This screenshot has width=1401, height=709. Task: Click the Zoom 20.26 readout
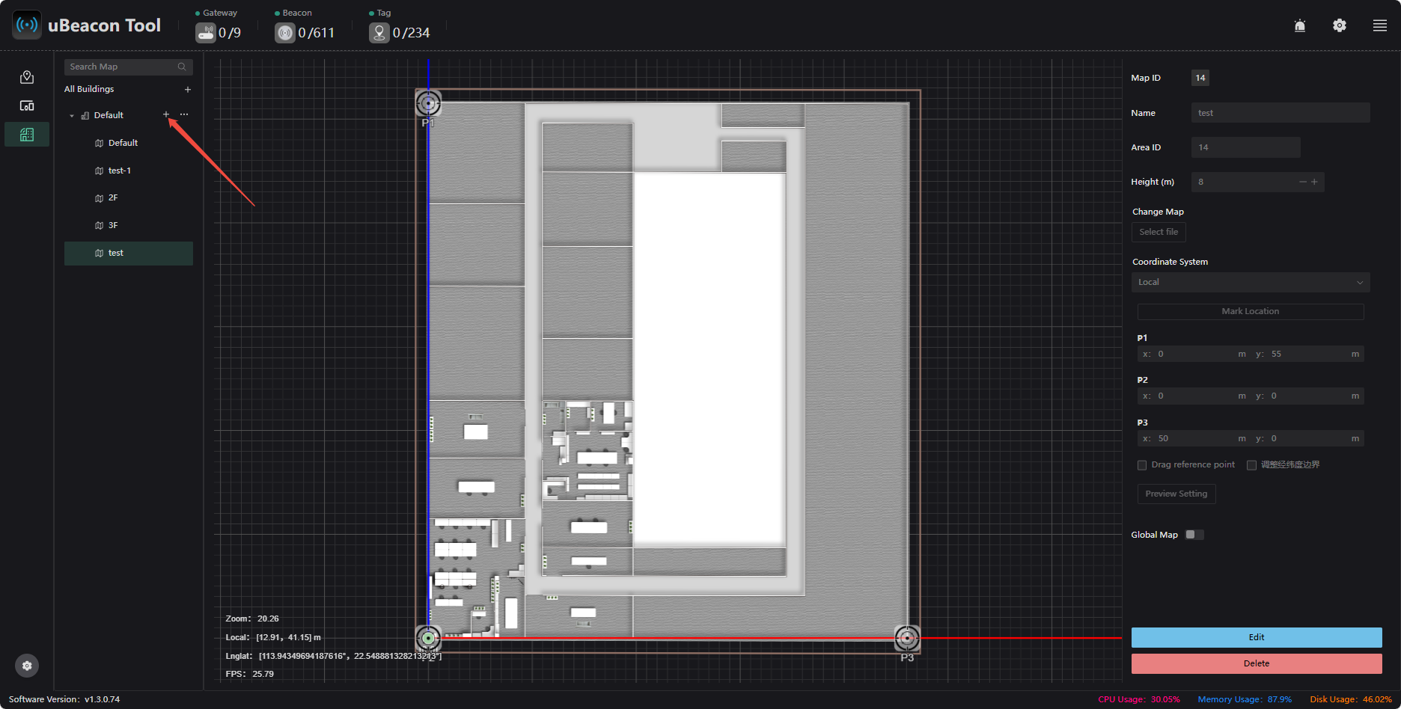click(252, 619)
